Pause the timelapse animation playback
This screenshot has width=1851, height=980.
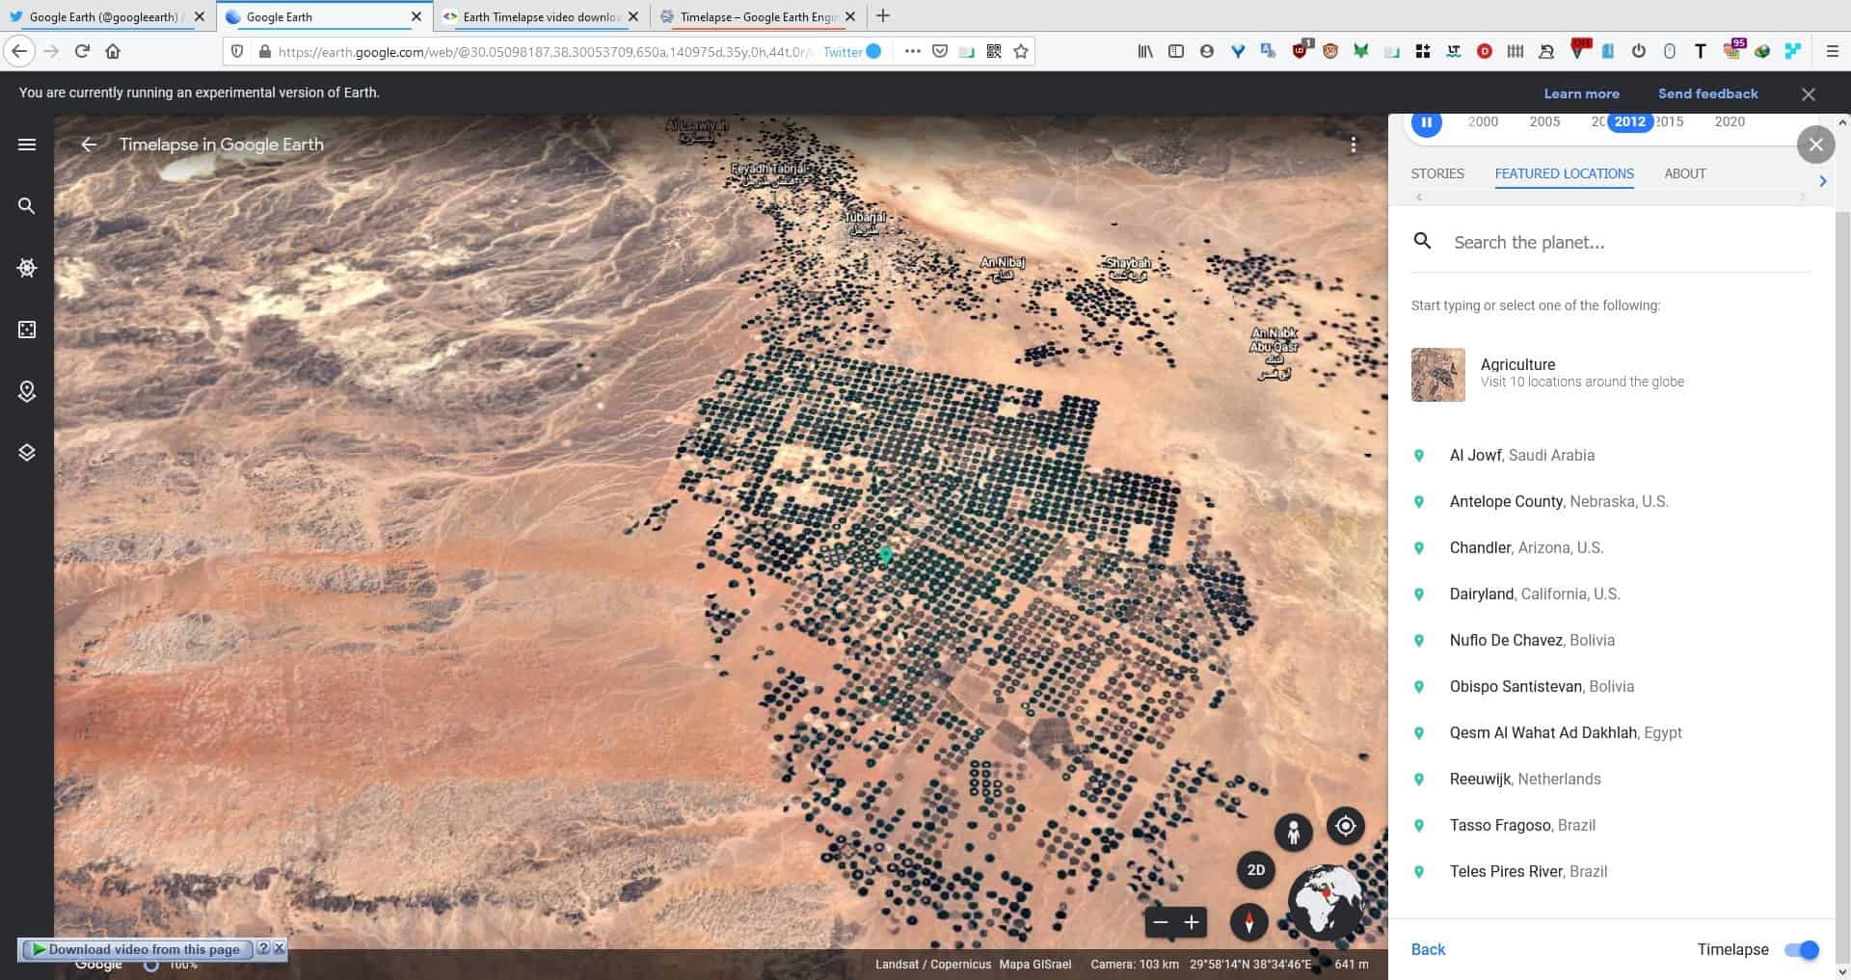(1426, 121)
